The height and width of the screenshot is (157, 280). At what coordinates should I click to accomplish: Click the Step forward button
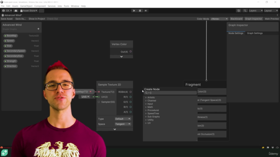(146, 10)
